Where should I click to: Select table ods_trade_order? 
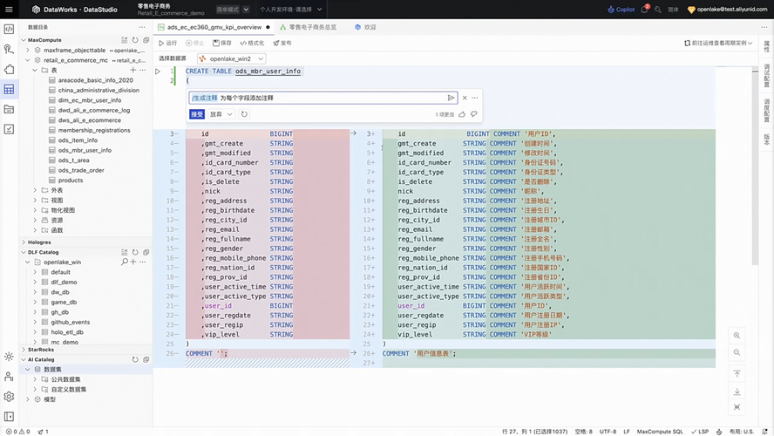click(x=81, y=170)
